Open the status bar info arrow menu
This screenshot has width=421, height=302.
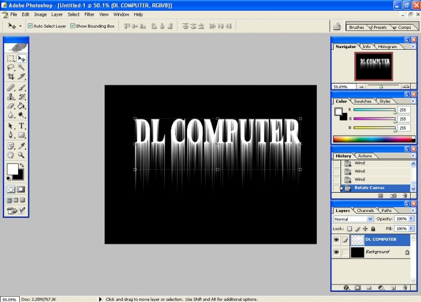pyautogui.click(x=100, y=299)
